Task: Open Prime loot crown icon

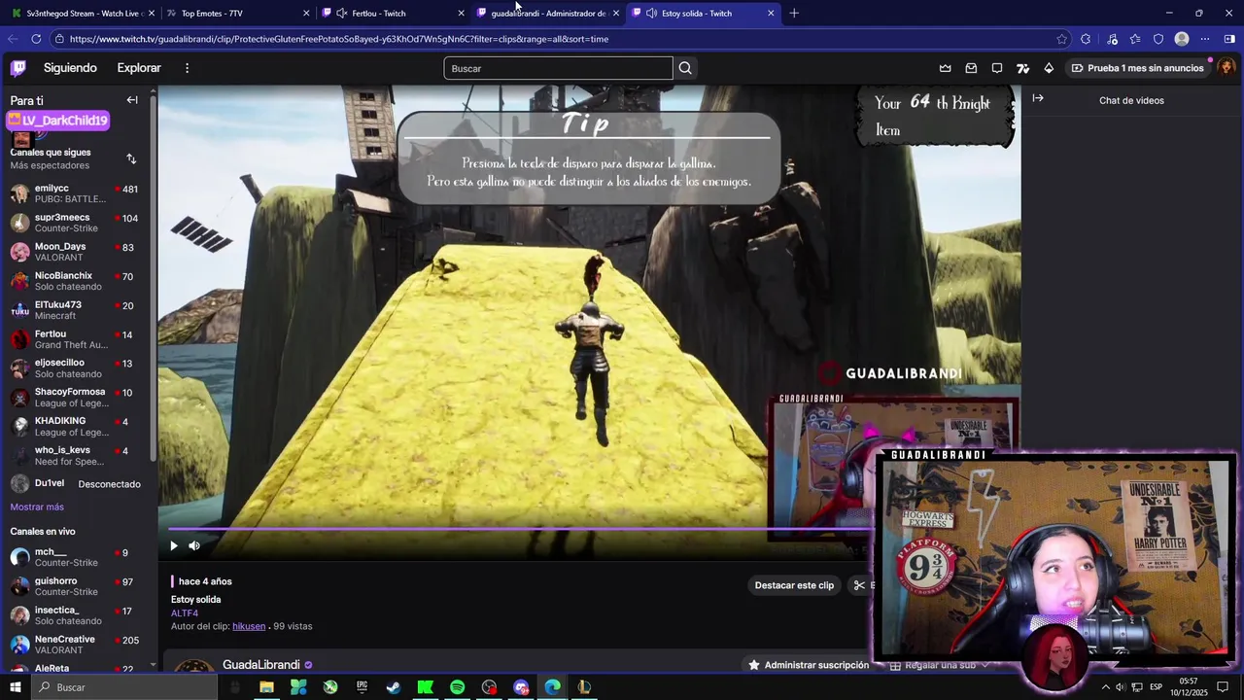Action: (x=945, y=68)
